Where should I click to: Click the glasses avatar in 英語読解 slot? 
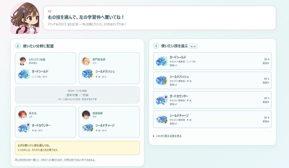[x=86, y=115]
